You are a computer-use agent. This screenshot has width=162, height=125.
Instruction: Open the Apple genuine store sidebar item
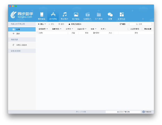click(x=22, y=45)
